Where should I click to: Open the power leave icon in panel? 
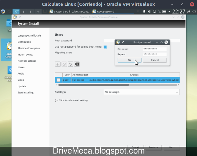[x=194, y=12]
